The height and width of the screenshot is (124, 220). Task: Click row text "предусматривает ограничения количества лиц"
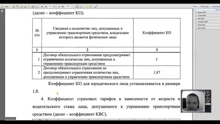(81, 73)
